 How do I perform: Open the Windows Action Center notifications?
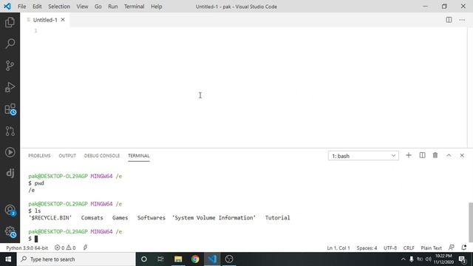click(463, 259)
